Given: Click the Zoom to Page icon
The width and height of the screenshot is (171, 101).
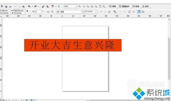Looking at the screenshot, I should click(96, 7).
